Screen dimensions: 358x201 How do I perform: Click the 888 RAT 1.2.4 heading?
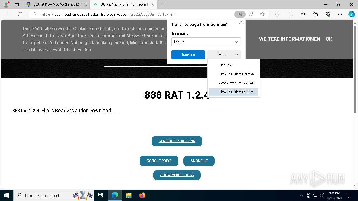click(x=177, y=95)
